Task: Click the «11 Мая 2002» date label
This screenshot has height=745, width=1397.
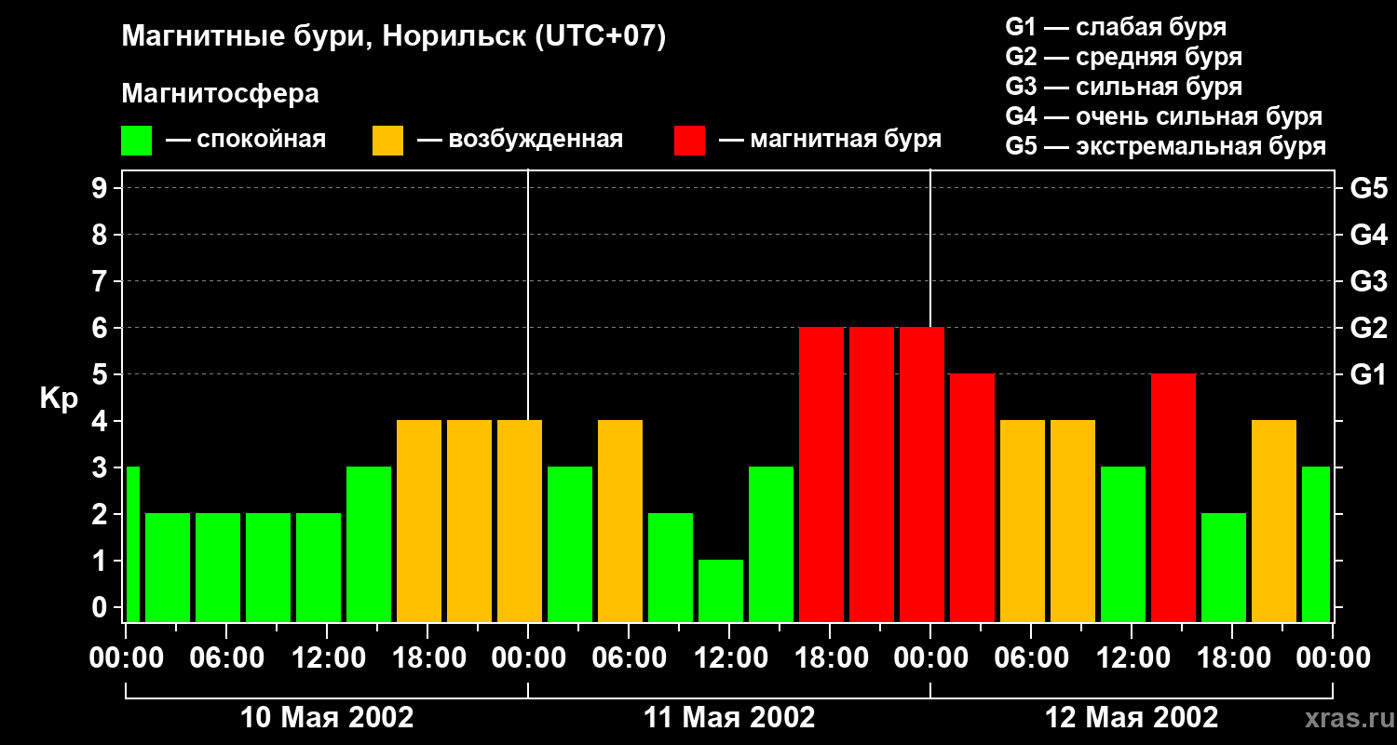Action: [x=729, y=718]
